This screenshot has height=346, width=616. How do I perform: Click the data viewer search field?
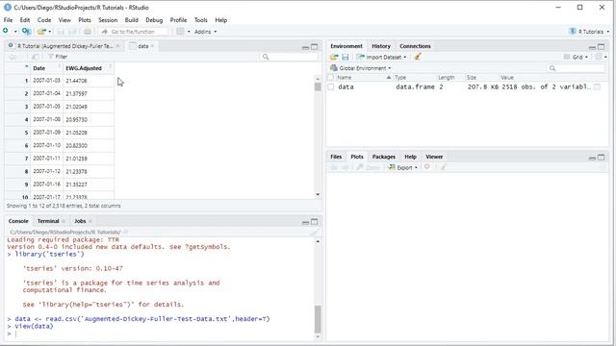pos(289,57)
